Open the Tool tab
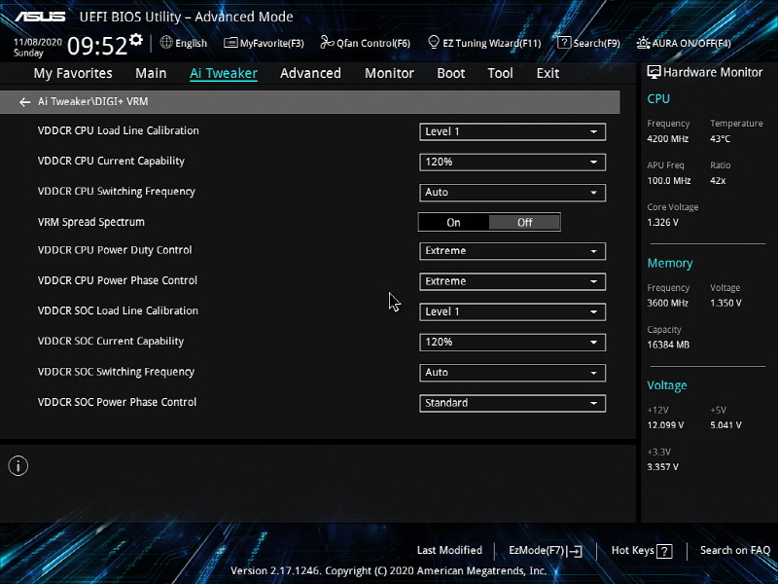The image size is (778, 584). click(x=500, y=74)
